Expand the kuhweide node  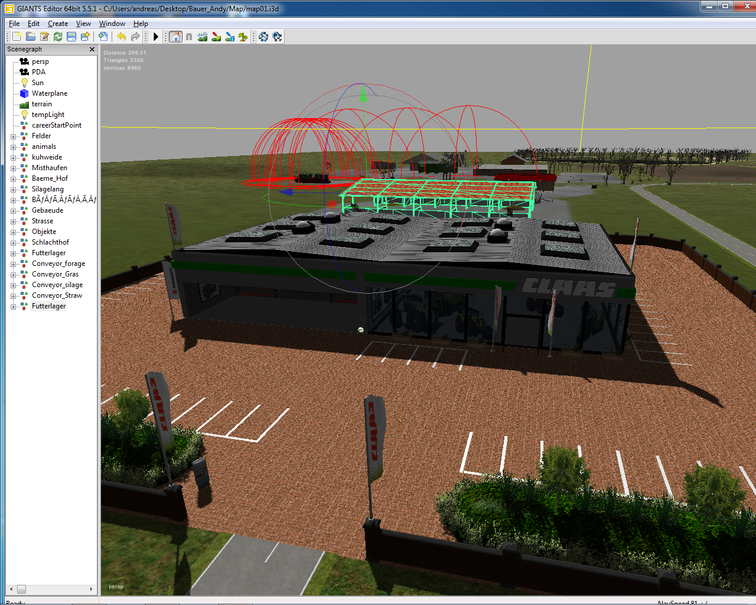point(14,158)
